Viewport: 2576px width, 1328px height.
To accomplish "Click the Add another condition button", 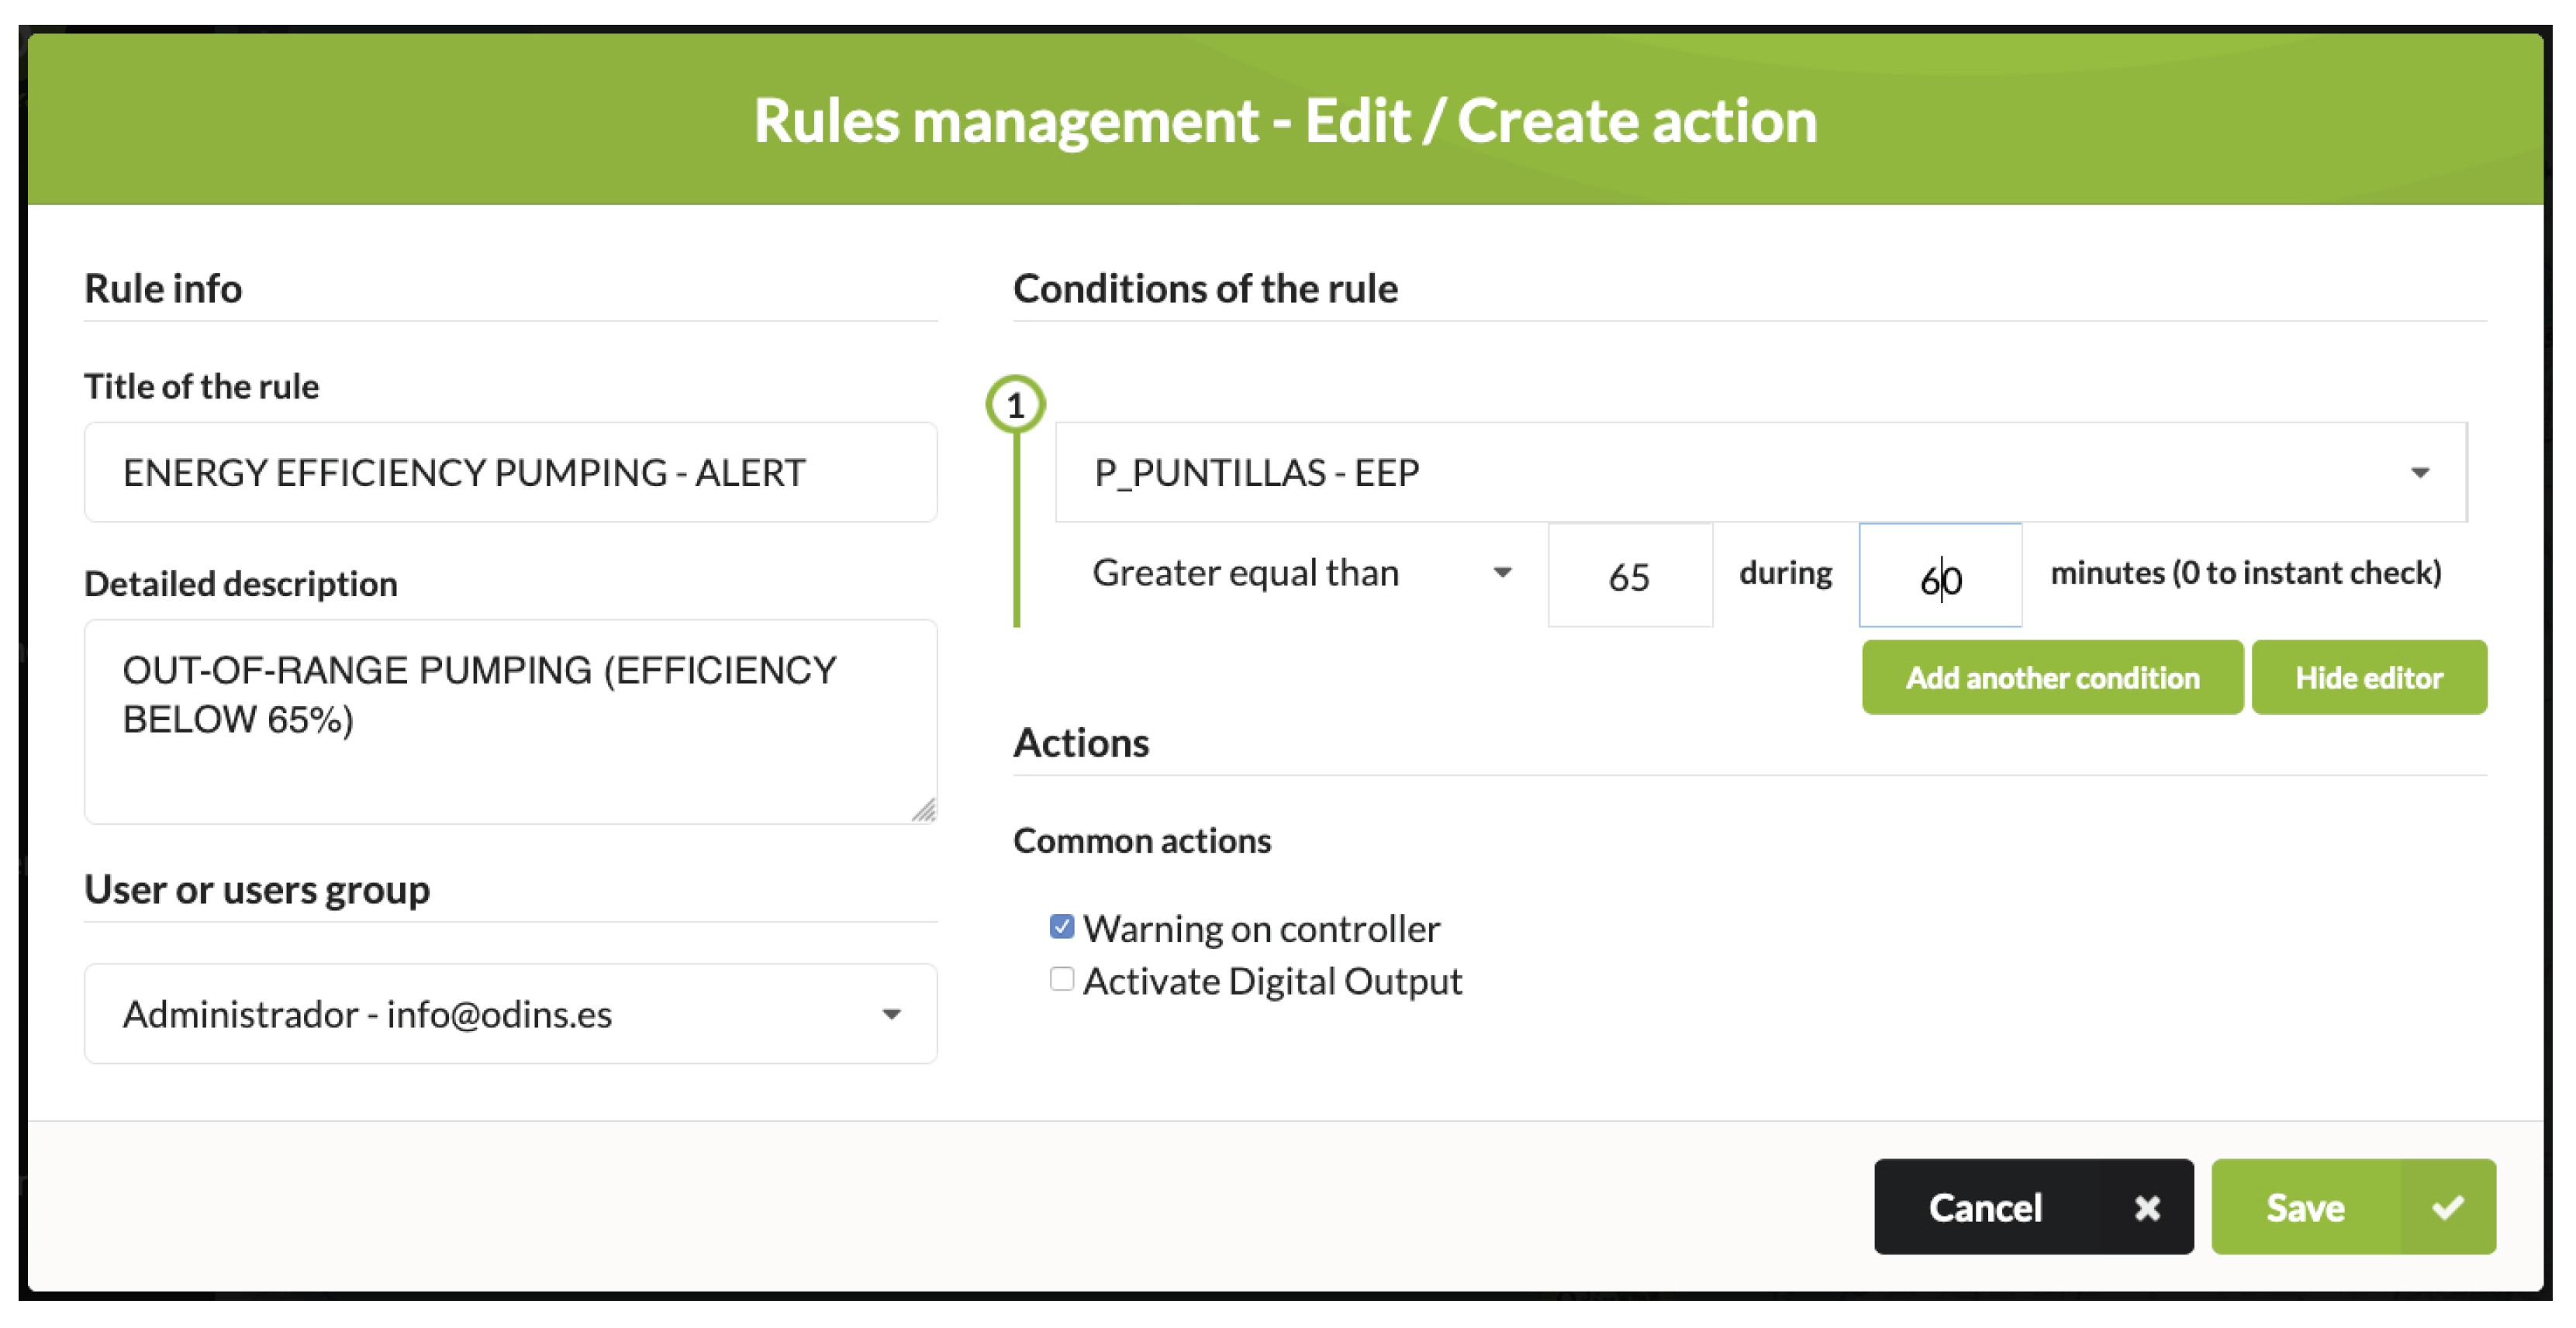I will tap(2052, 677).
